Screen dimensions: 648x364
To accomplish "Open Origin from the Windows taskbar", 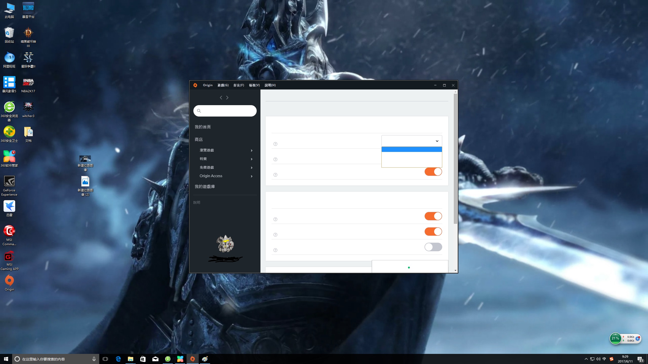I will (x=193, y=359).
